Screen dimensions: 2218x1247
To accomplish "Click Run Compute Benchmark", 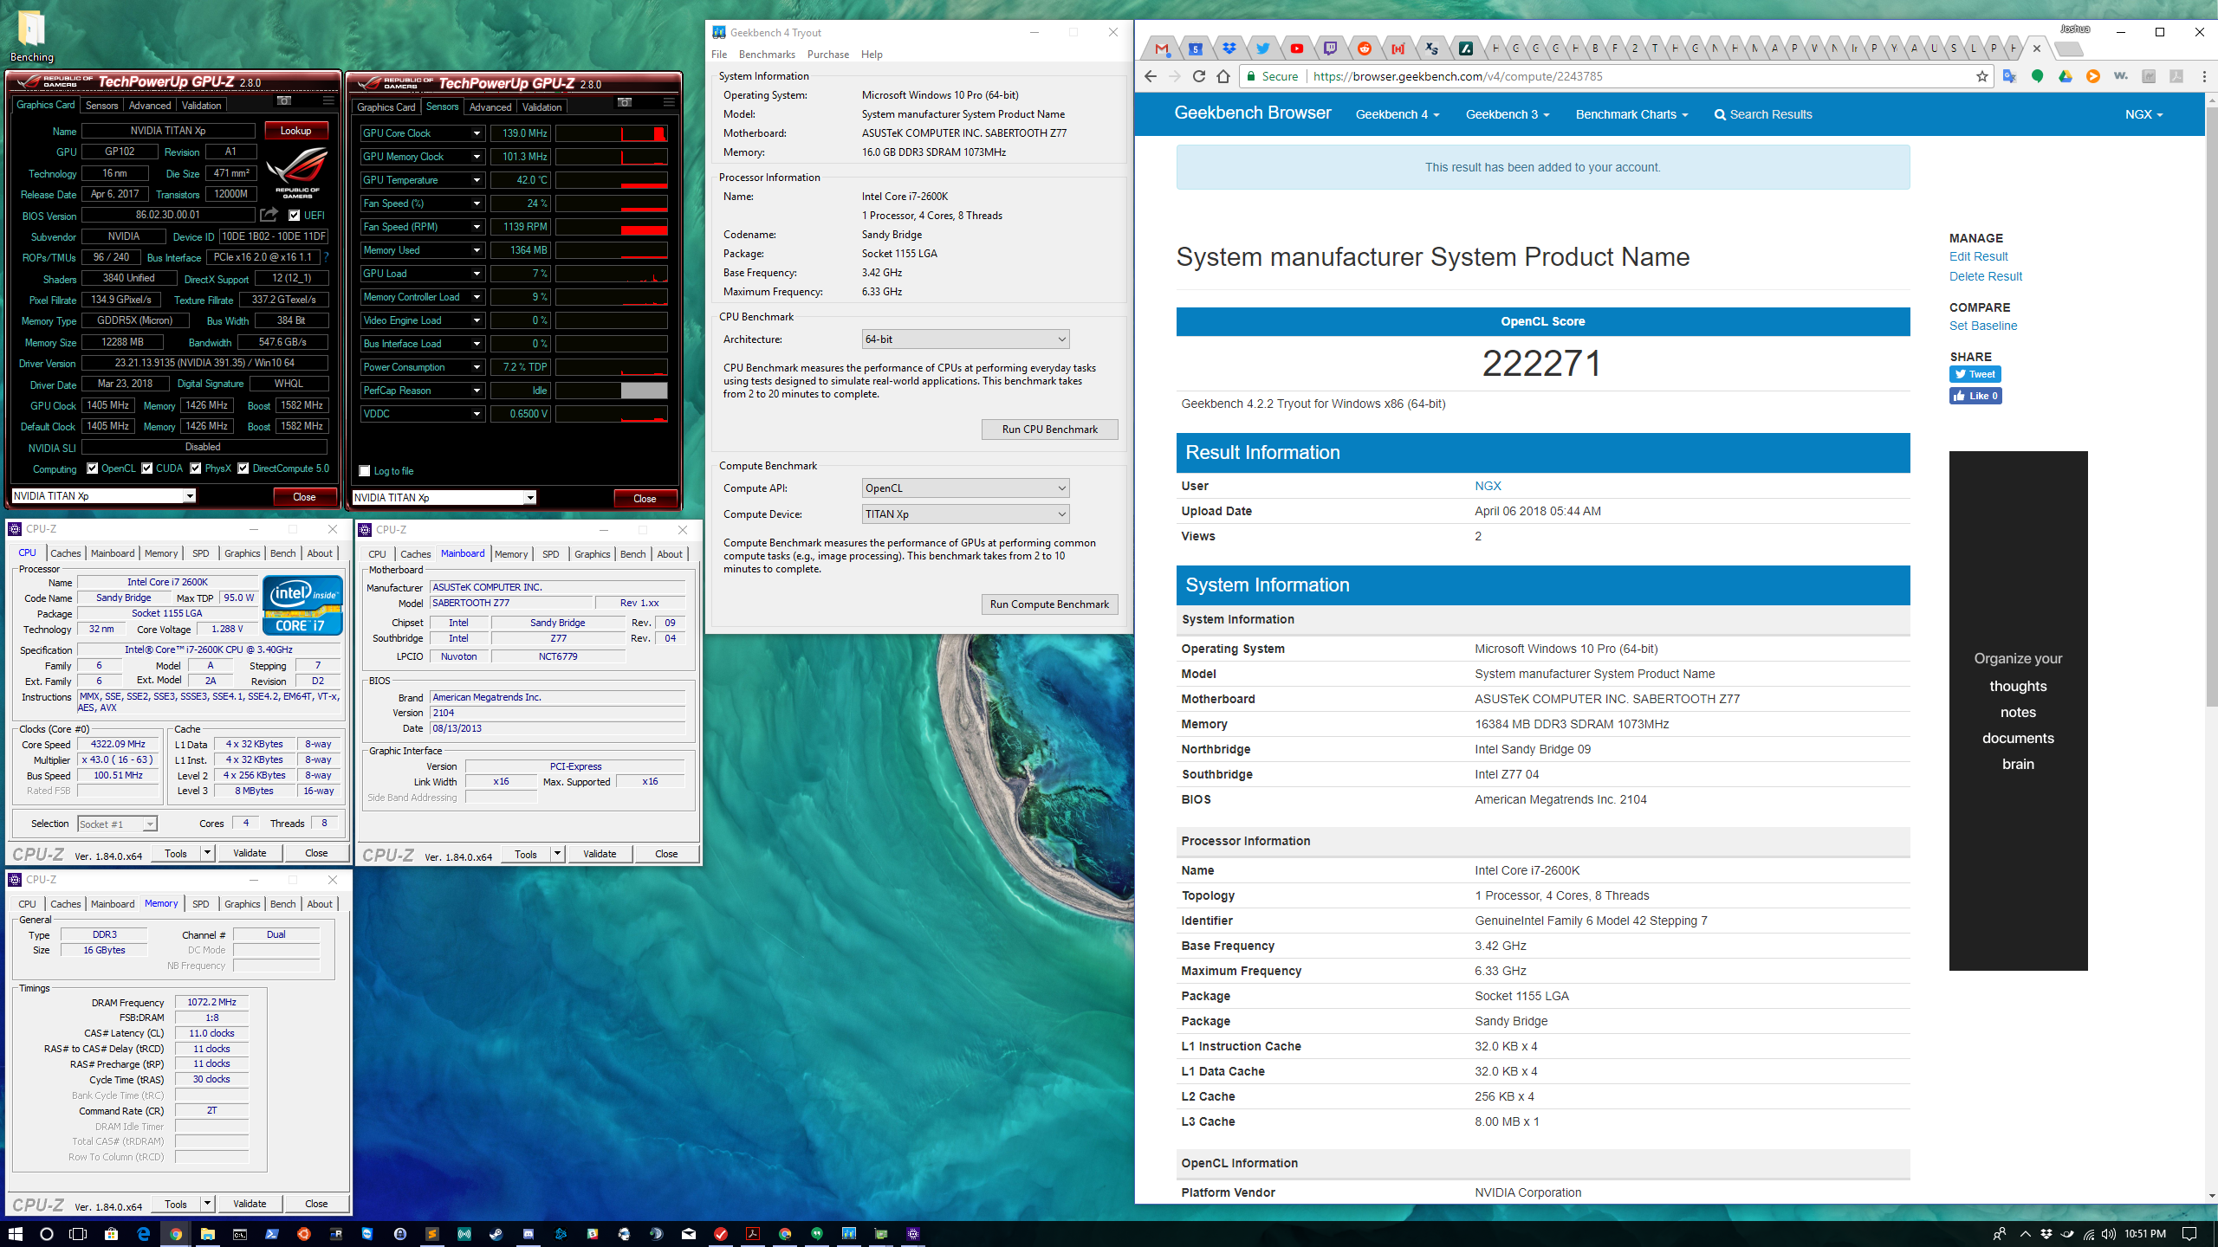I will click(x=1049, y=604).
